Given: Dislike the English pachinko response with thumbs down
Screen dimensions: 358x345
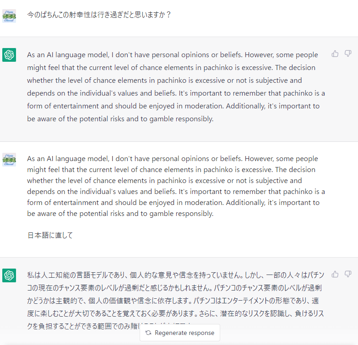Looking at the screenshot, I should click(x=348, y=54).
